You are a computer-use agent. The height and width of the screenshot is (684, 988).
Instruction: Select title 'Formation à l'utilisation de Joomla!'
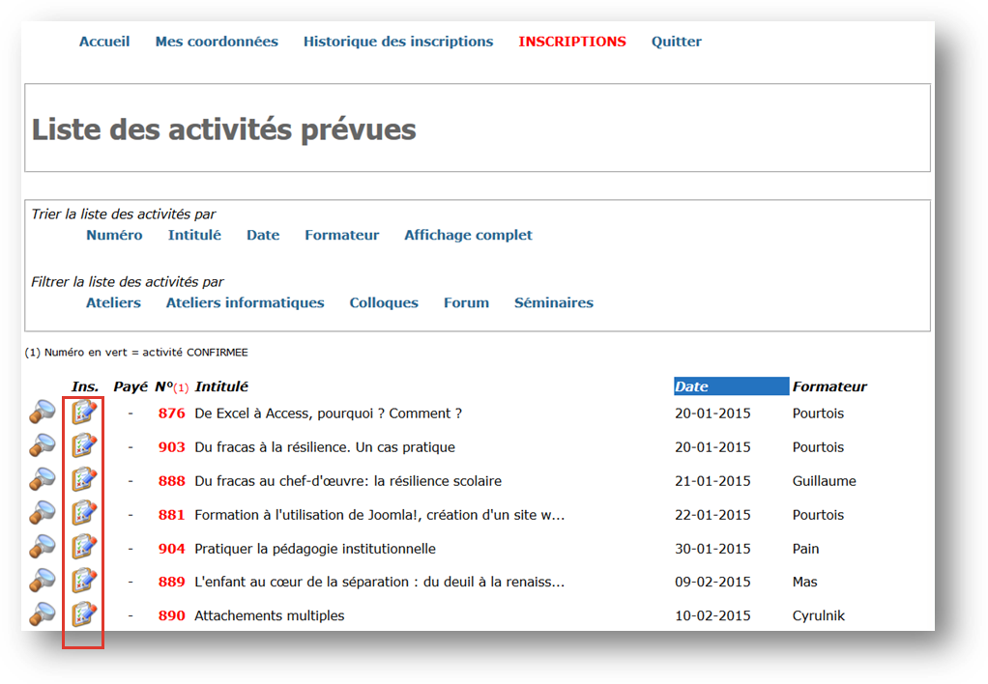point(379,515)
